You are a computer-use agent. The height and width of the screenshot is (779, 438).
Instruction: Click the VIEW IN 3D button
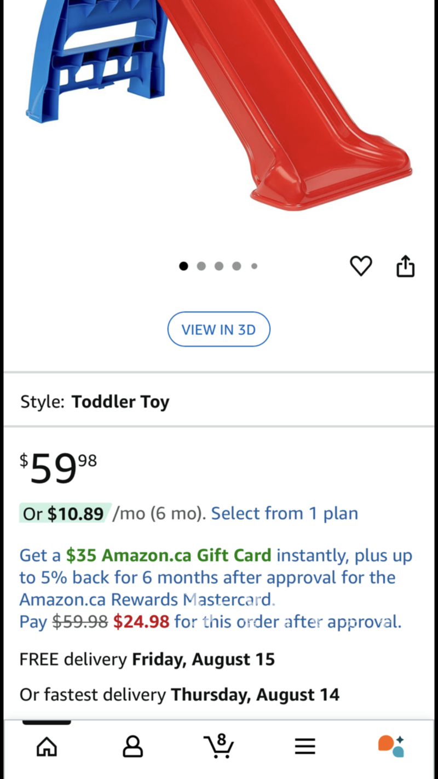coord(218,329)
